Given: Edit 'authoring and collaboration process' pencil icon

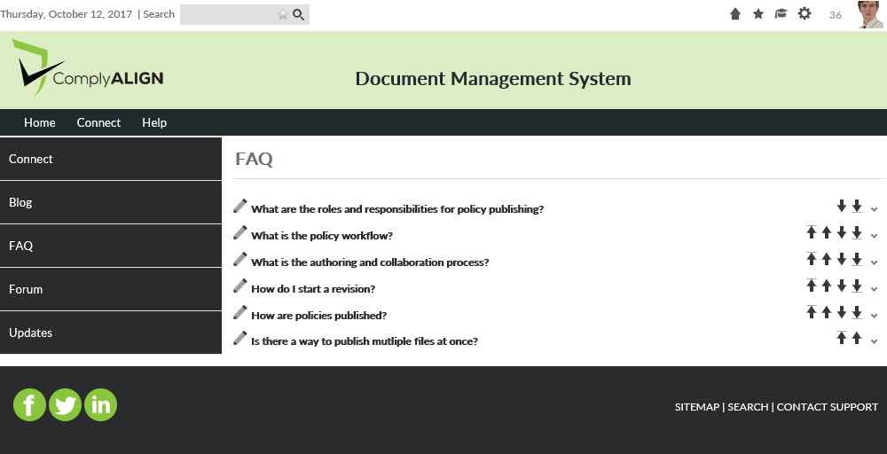Looking at the screenshot, I should (x=240, y=259).
